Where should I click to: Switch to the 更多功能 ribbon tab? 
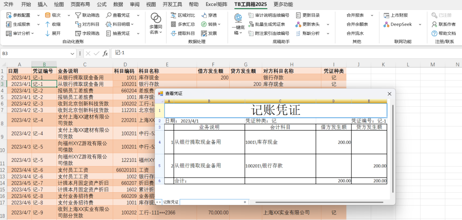(x=283, y=4)
